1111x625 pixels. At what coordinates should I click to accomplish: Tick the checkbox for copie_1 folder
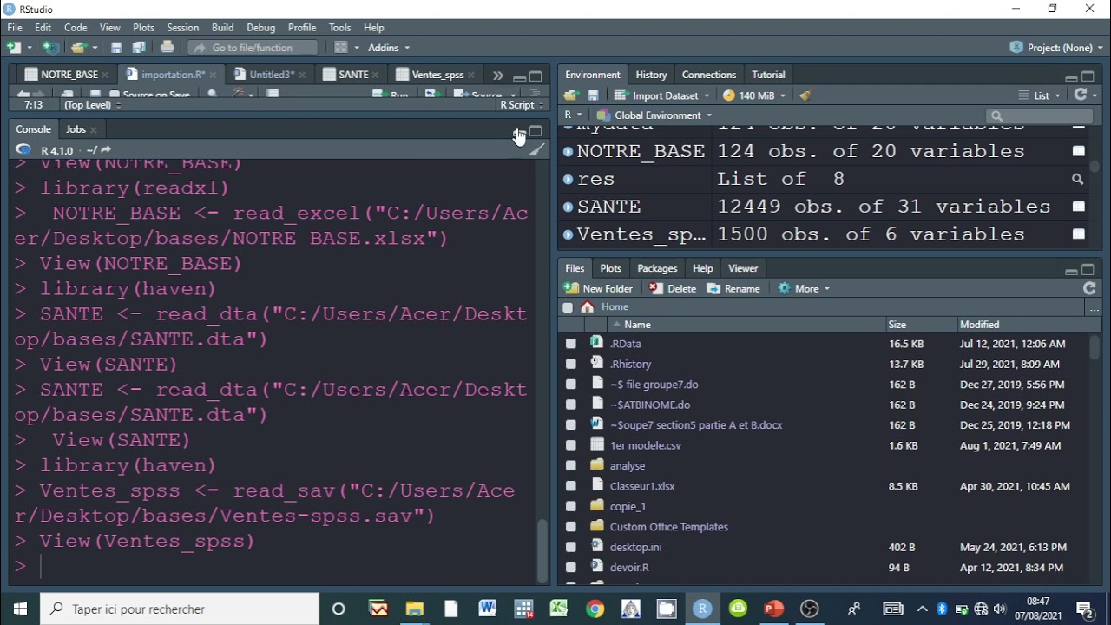coord(570,506)
